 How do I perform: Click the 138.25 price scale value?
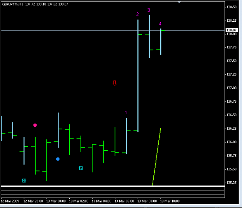tap(231, 21)
